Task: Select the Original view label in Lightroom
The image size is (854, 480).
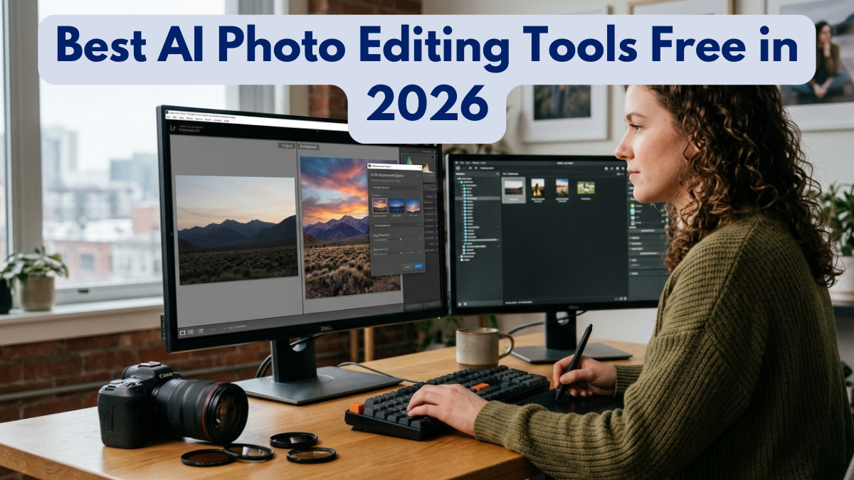Action: pyautogui.click(x=286, y=146)
